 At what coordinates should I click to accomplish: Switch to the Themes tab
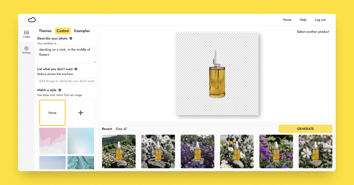45,31
